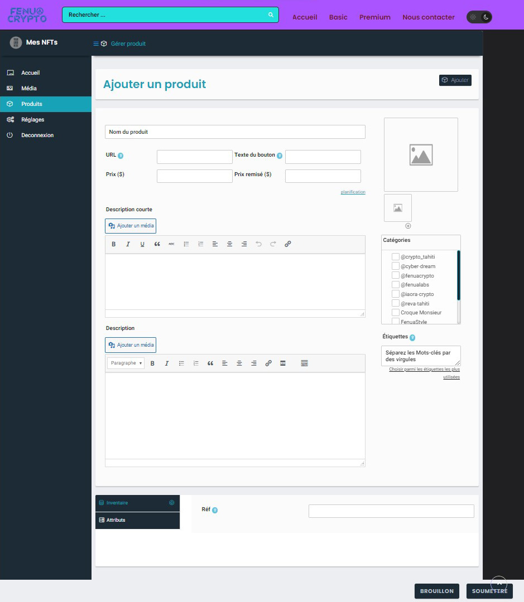The width and height of the screenshot is (524, 602).
Task: Apply Italic in Description editor toolbar
Action: click(167, 363)
